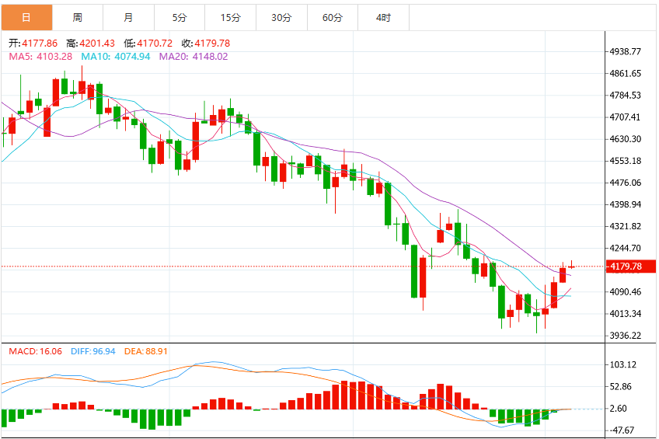
Task: Click the MA5 indicator label
Action: pos(40,56)
